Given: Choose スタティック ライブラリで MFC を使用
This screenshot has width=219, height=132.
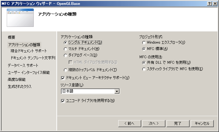Looking at the screenshot, I should [x=144, y=69].
